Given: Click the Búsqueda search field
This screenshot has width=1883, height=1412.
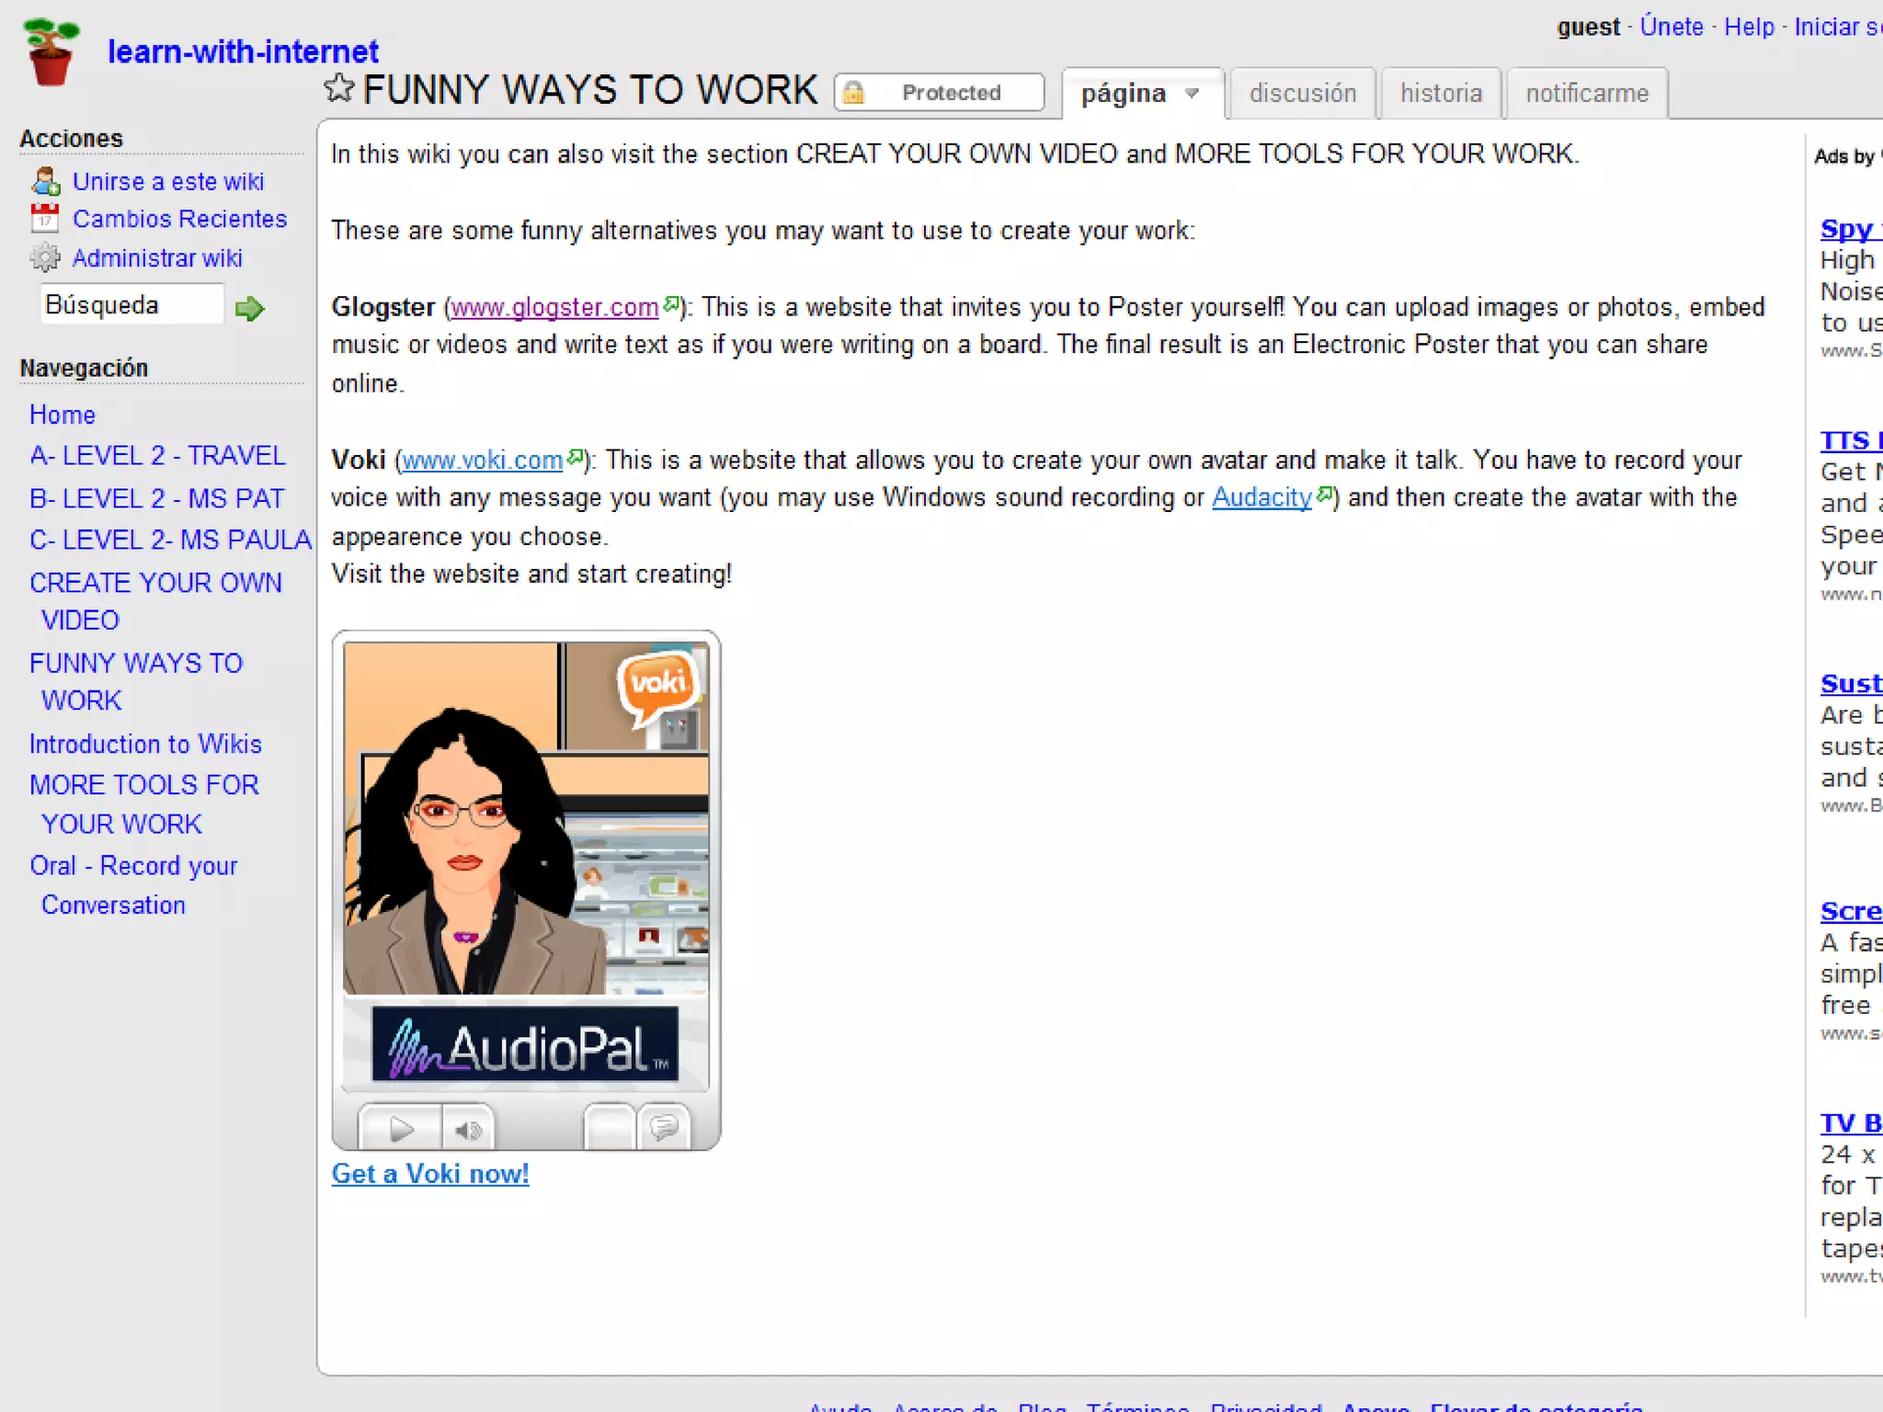Looking at the screenshot, I should coord(131,305).
